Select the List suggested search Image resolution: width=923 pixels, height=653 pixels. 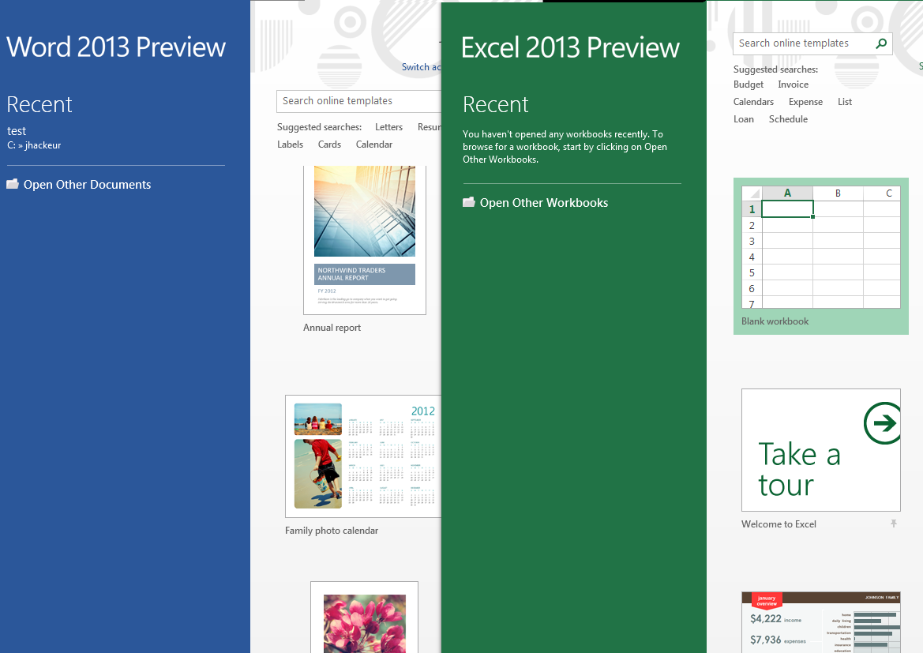click(x=845, y=102)
